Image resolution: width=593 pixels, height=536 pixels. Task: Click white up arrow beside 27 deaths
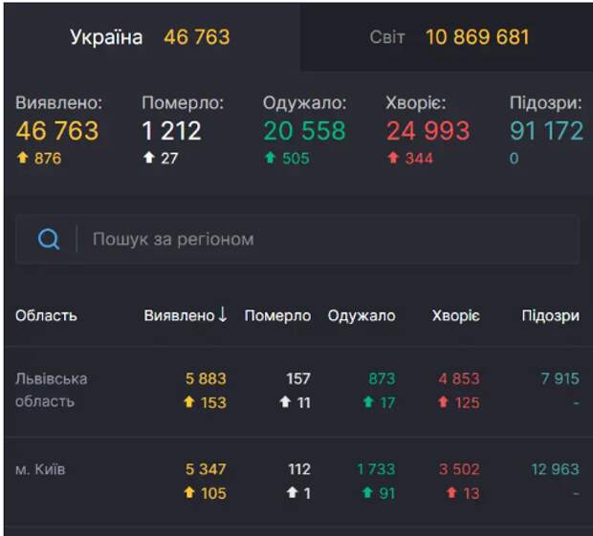click(x=148, y=159)
